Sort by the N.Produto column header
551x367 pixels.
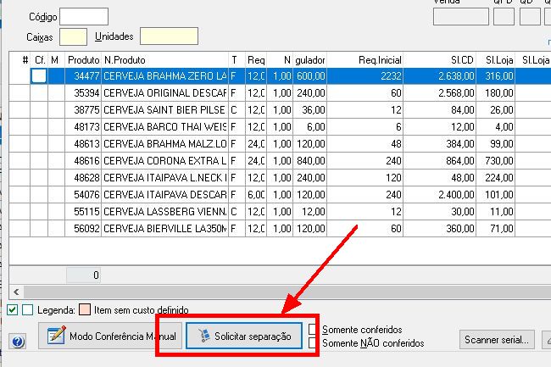pos(164,60)
